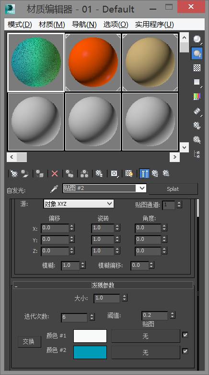The width and height of the screenshot is (209, 375).
Task: Adjust the 贴图通道 spinner
Action: point(179,204)
